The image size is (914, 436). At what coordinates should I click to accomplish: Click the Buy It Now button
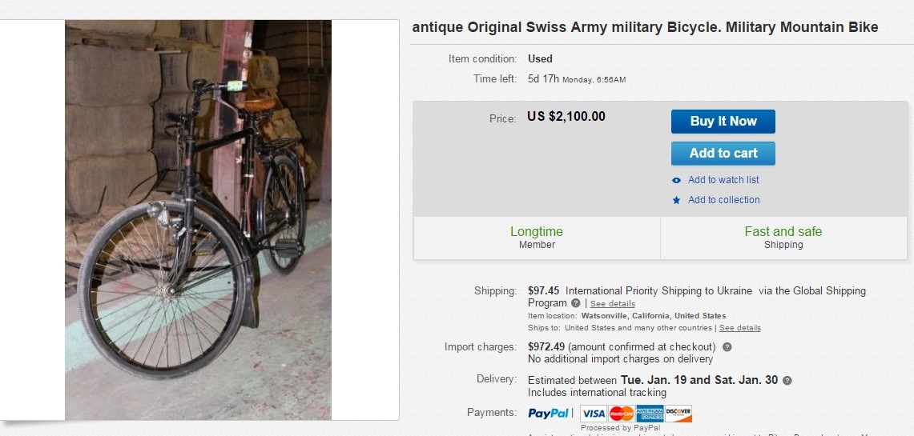pyautogui.click(x=723, y=122)
